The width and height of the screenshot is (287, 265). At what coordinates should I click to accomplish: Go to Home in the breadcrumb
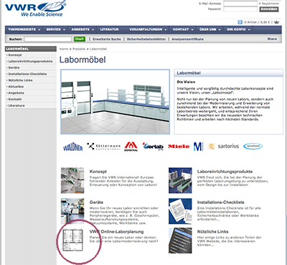(64, 49)
